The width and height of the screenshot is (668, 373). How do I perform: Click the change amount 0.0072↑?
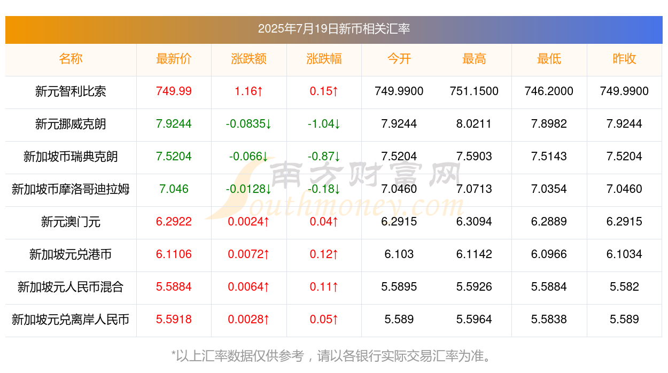coord(249,254)
